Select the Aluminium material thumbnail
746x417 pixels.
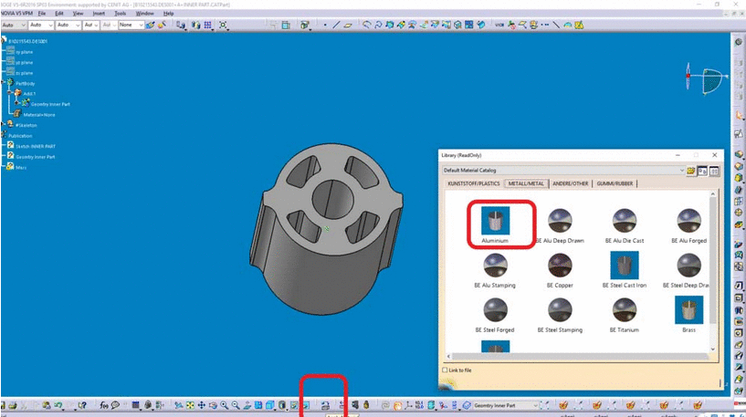click(x=496, y=220)
